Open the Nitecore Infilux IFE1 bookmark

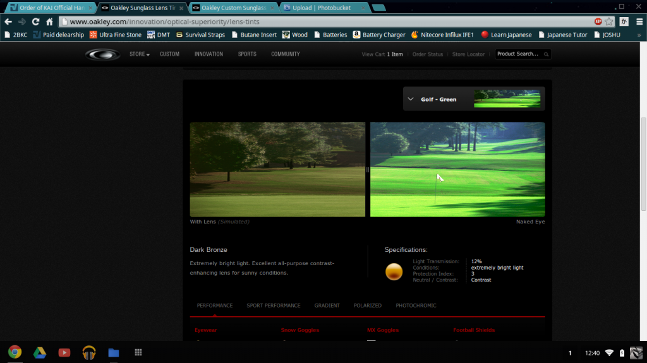pyautogui.click(x=442, y=35)
